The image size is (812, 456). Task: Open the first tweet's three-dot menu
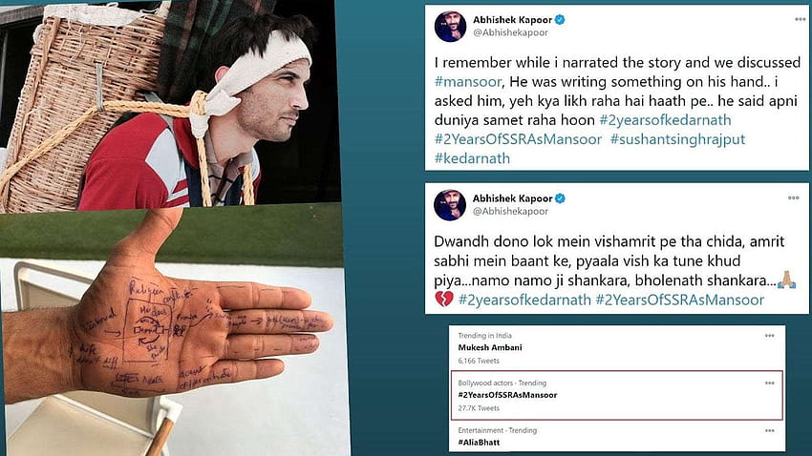click(x=800, y=20)
